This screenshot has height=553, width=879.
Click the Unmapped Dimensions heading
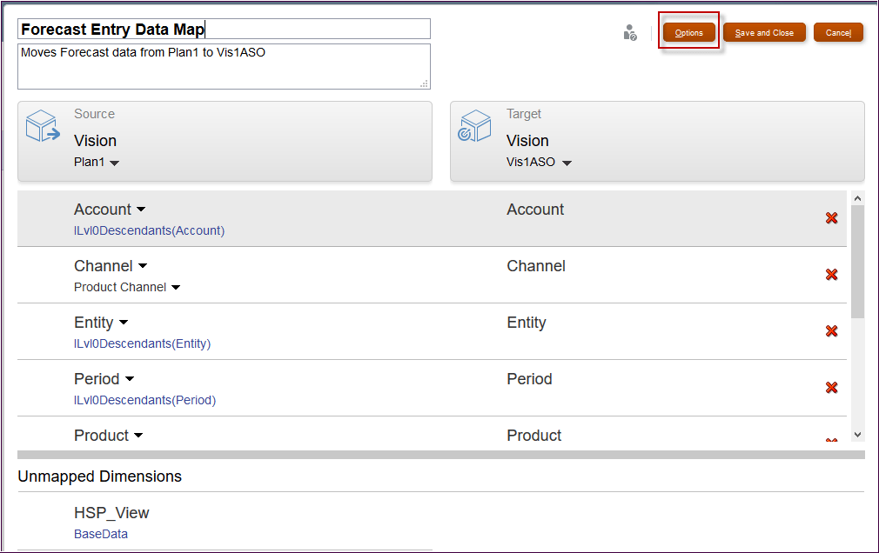pyautogui.click(x=100, y=476)
